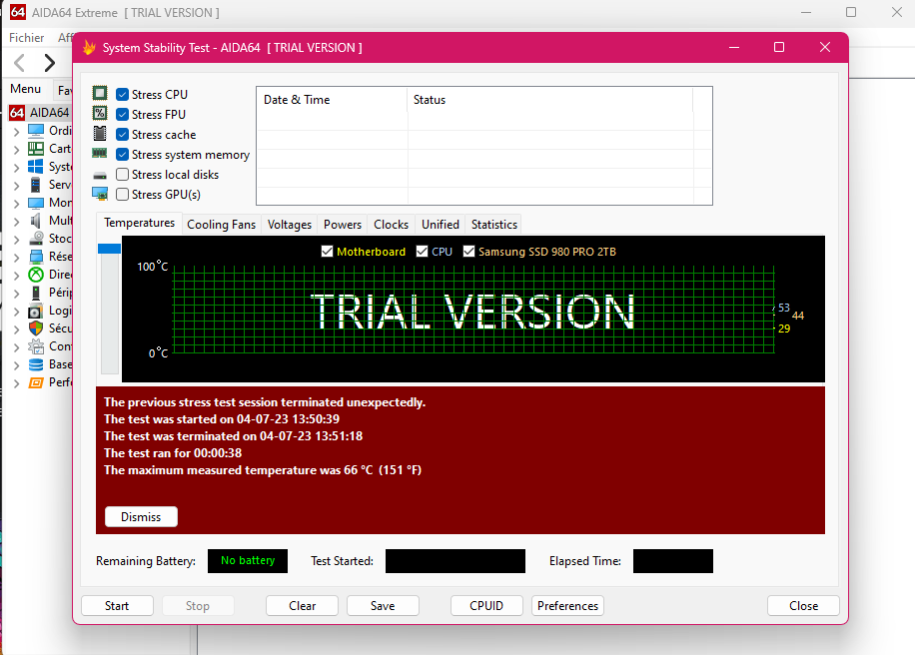915x655 pixels.
Task: Uncheck Stress system memory checkbox
Action: 122,154
